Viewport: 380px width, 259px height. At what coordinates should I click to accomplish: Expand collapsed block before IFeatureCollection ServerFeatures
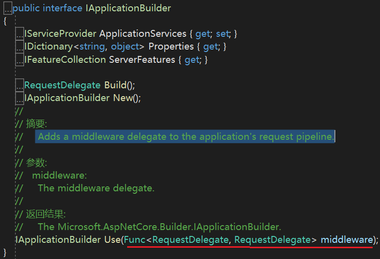[x=20, y=59]
